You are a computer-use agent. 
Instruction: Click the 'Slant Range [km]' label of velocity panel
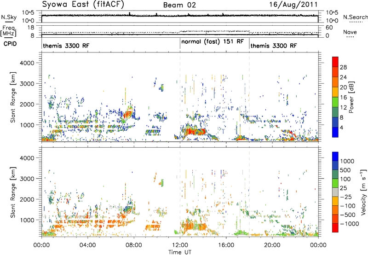13,192
